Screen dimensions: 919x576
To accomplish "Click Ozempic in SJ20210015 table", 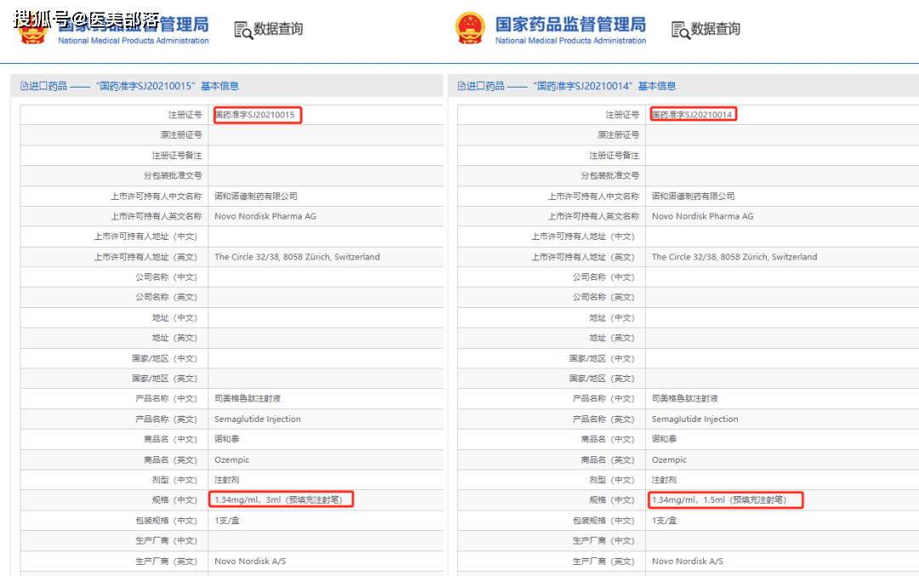I will [x=231, y=460].
